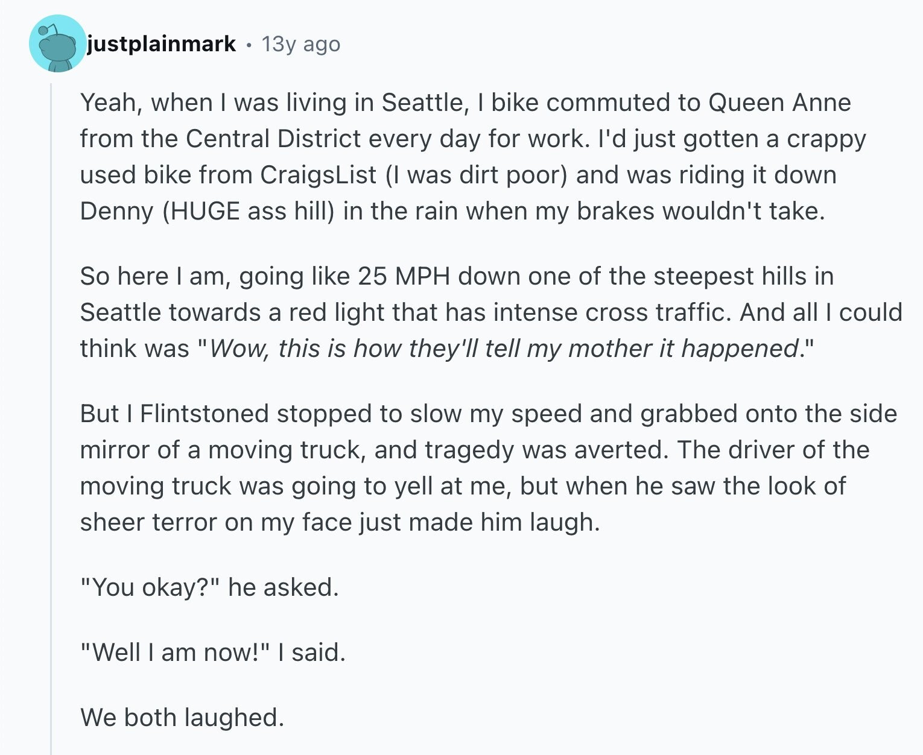
Task: Click the line "You okay?" he asked
Action: click(209, 587)
